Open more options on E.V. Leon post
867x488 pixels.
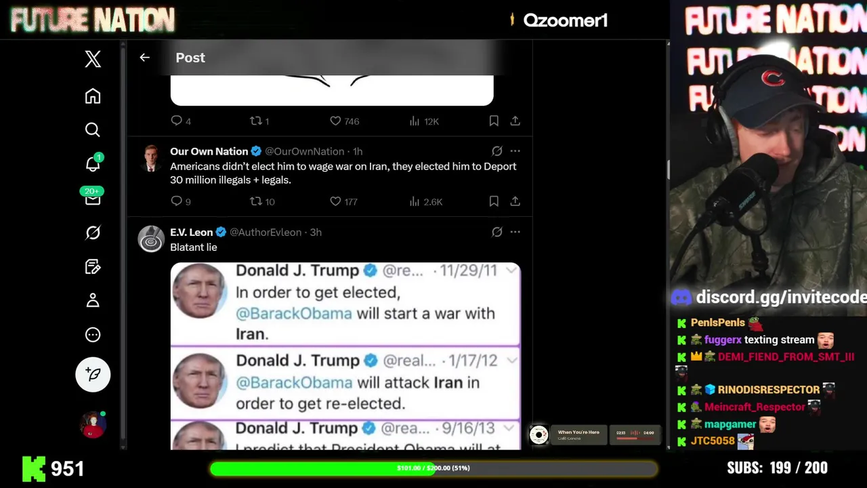click(515, 232)
